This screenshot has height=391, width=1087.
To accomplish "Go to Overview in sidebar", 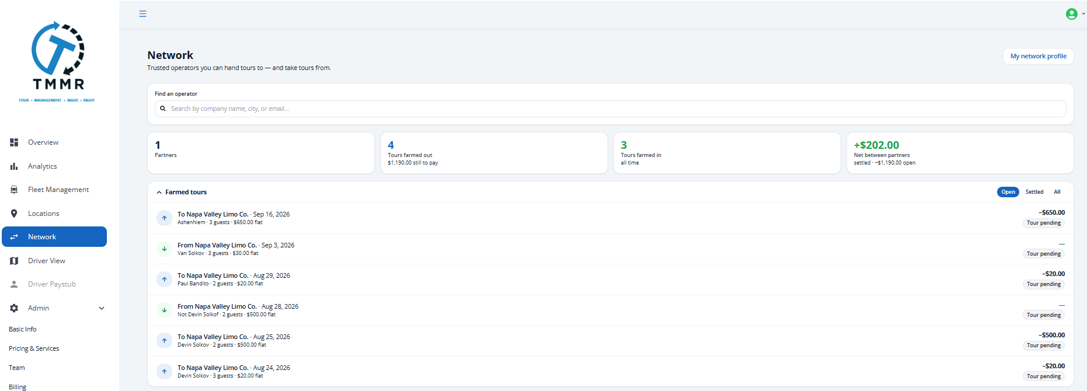I will (x=54, y=142).
